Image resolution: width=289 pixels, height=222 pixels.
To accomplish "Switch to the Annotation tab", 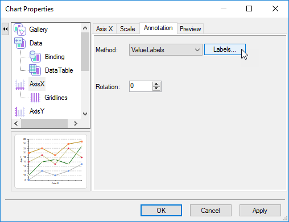I will (x=158, y=28).
